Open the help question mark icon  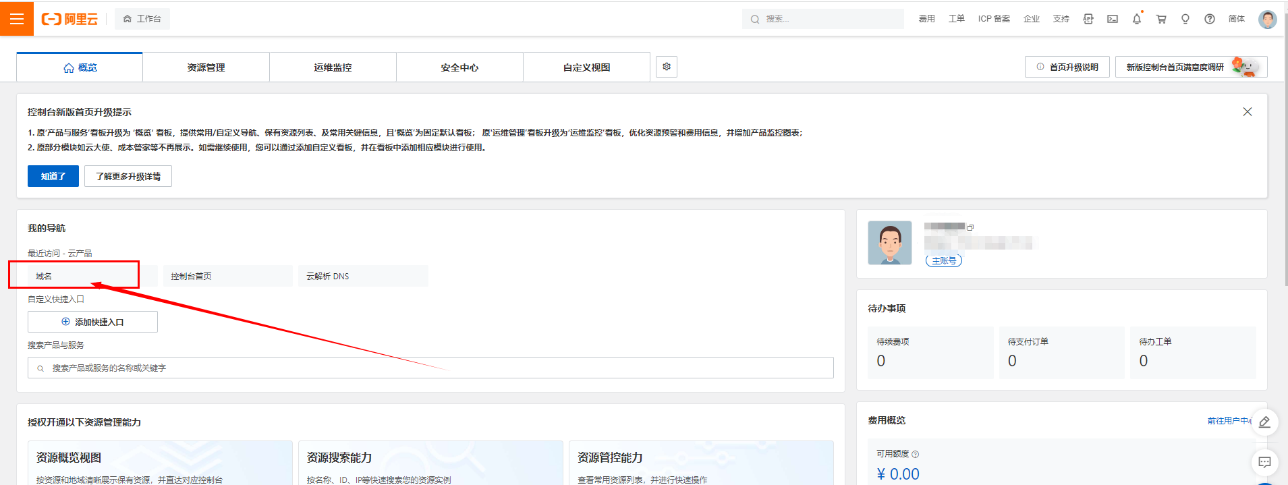click(1210, 19)
